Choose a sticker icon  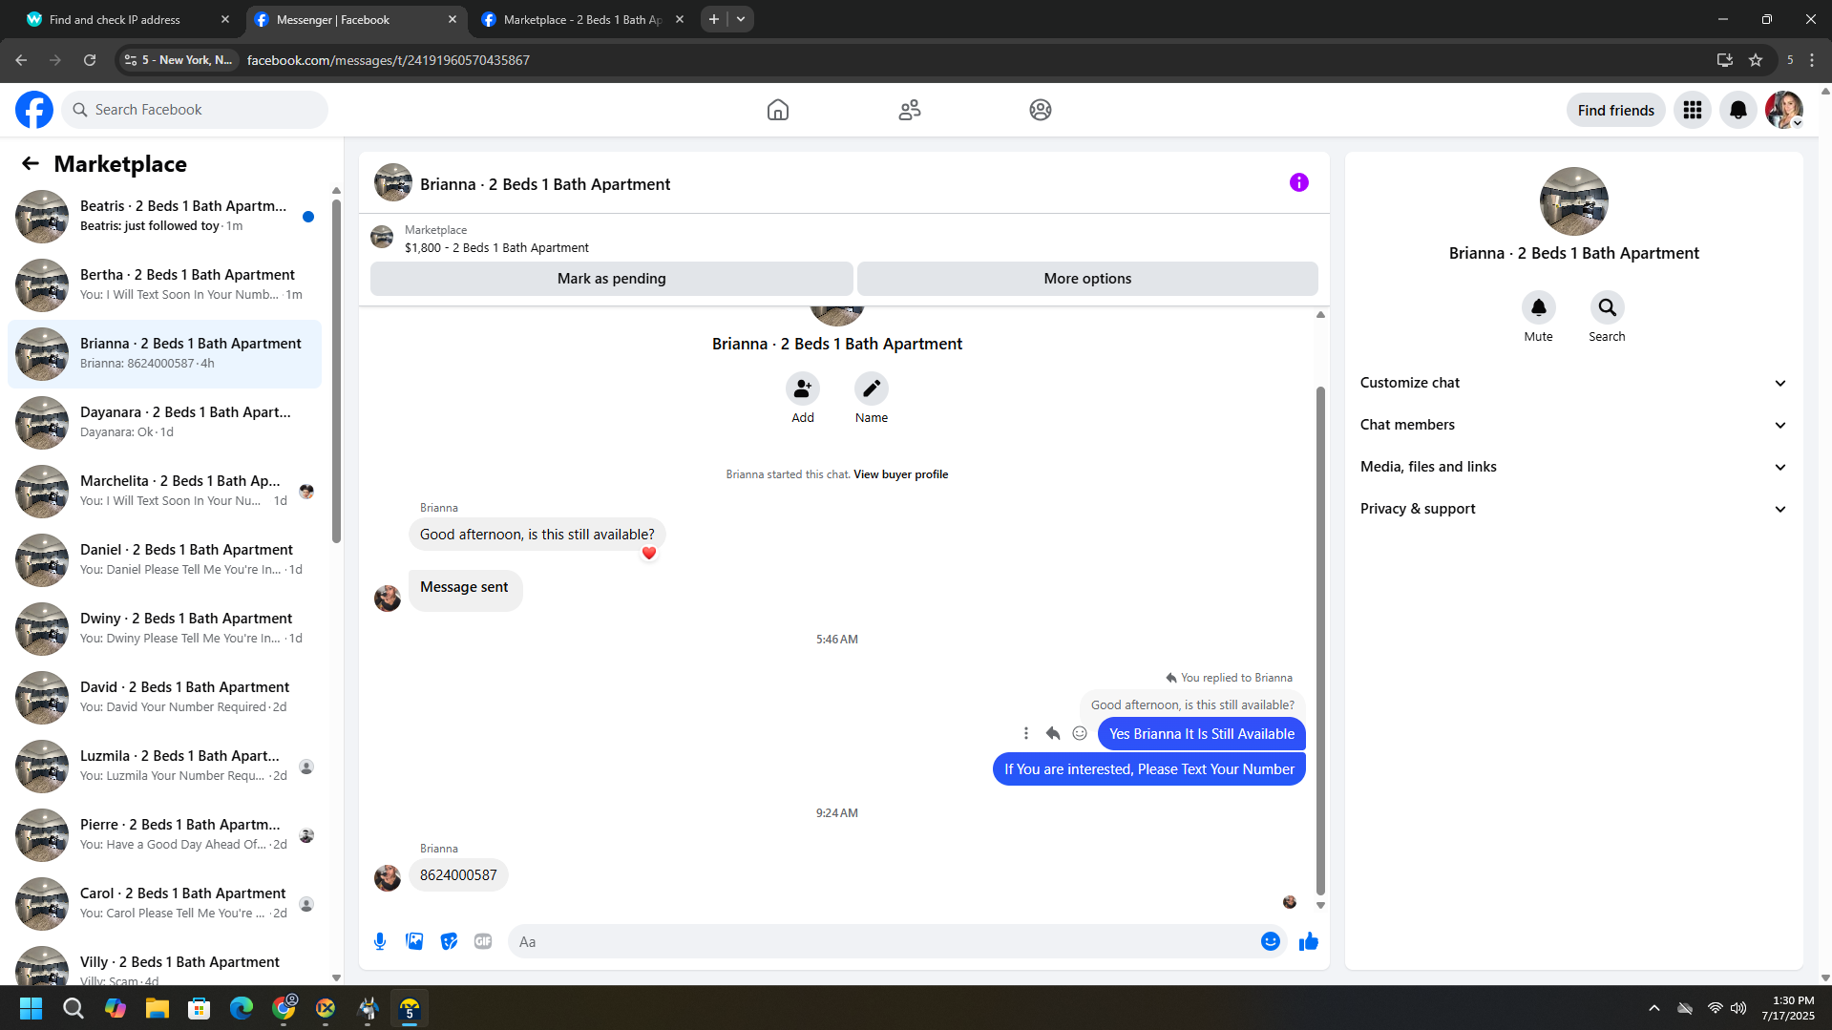tap(449, 941)
